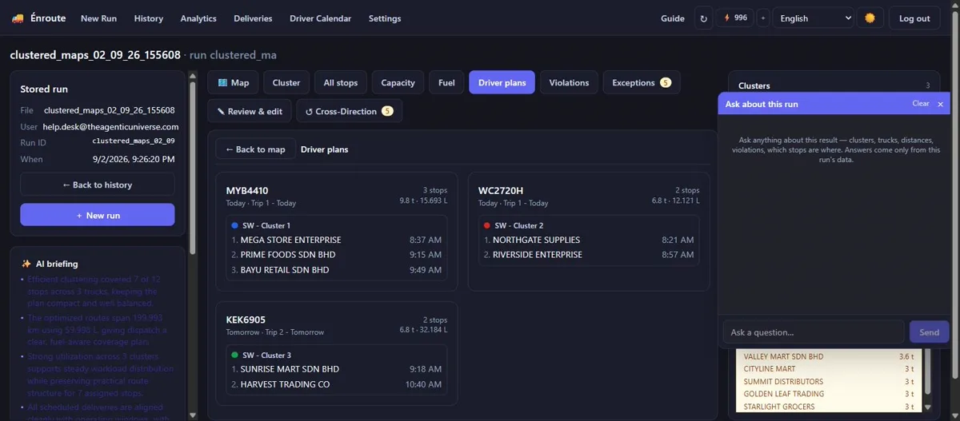Switch to the Cluster tab
Image resolution: width=960 pixels, height=421 pixels.
286,82
